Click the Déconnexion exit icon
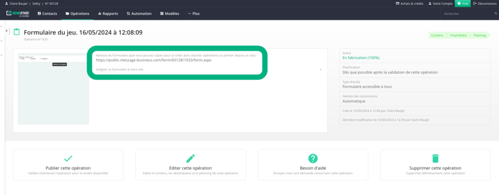 [475, 3]
